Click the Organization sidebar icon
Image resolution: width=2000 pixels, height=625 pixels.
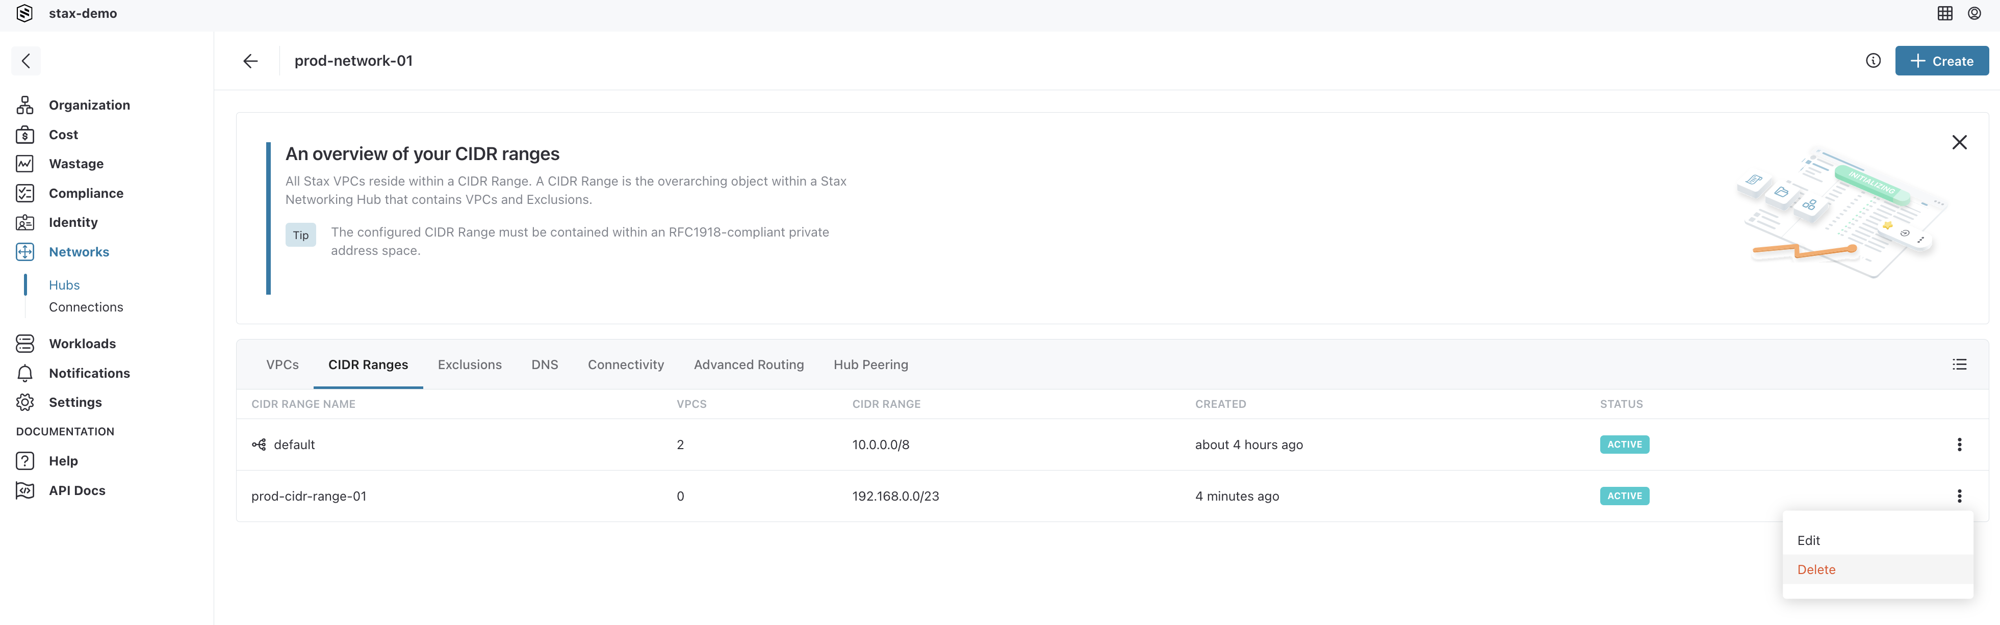point(25,105)
